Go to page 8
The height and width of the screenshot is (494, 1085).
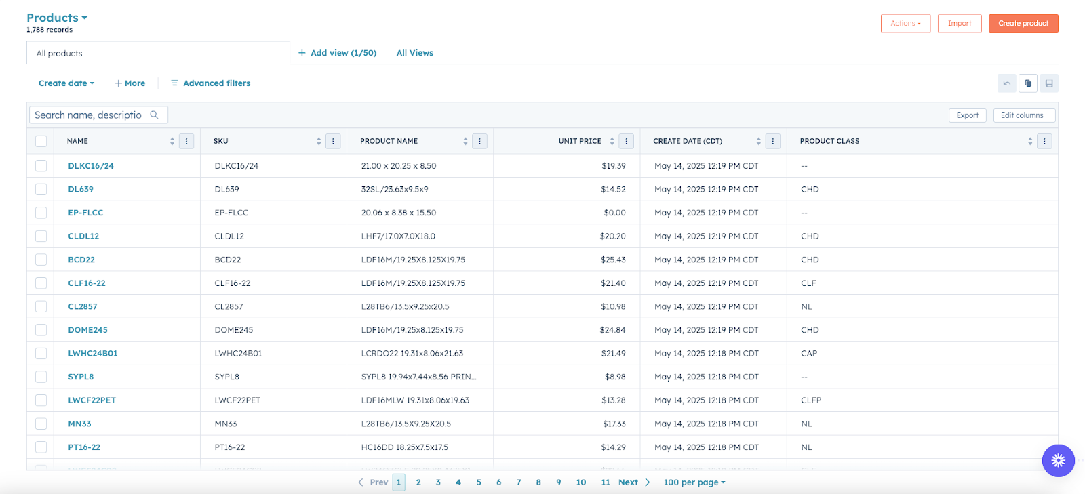click(x=538, y=482)
